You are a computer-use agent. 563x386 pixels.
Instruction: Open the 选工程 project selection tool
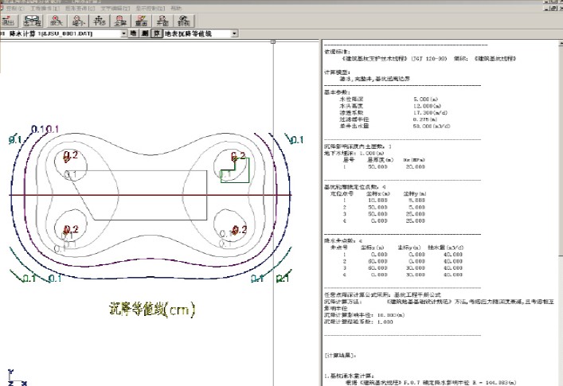(33, 21)
